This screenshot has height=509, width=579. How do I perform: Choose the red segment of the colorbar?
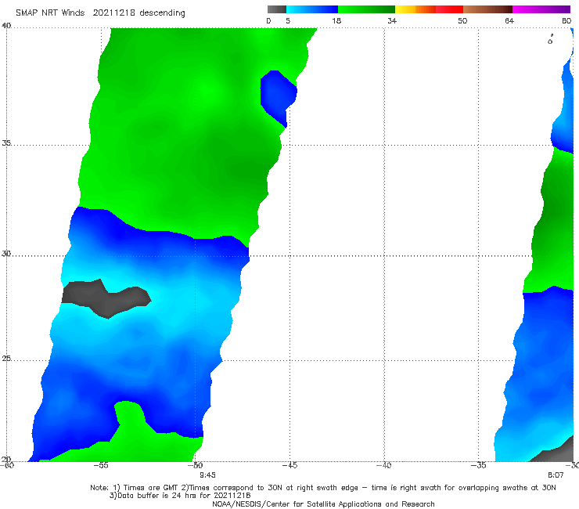449,9
